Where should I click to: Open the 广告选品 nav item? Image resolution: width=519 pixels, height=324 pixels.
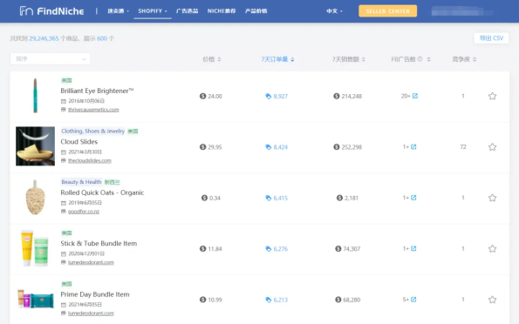187,11
